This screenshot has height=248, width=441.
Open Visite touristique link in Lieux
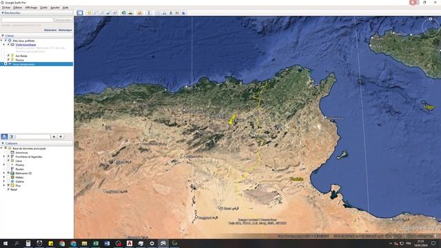coord(25,44)
